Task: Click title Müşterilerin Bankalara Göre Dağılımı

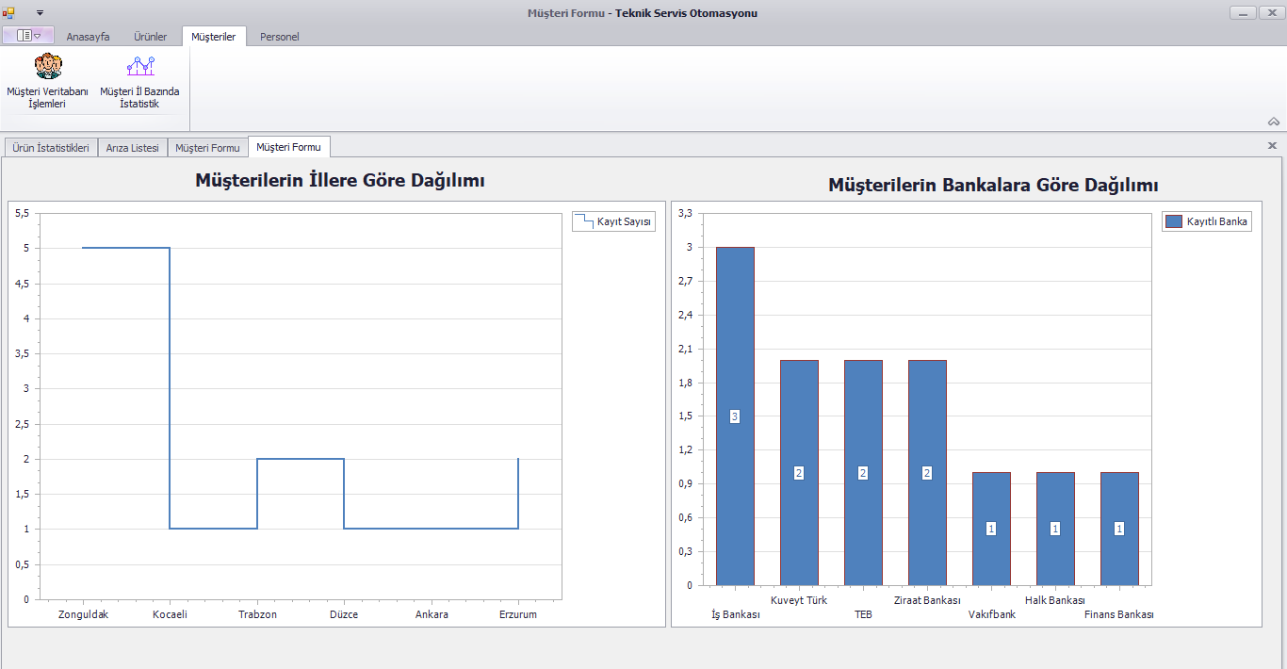Action: point(993,185)
